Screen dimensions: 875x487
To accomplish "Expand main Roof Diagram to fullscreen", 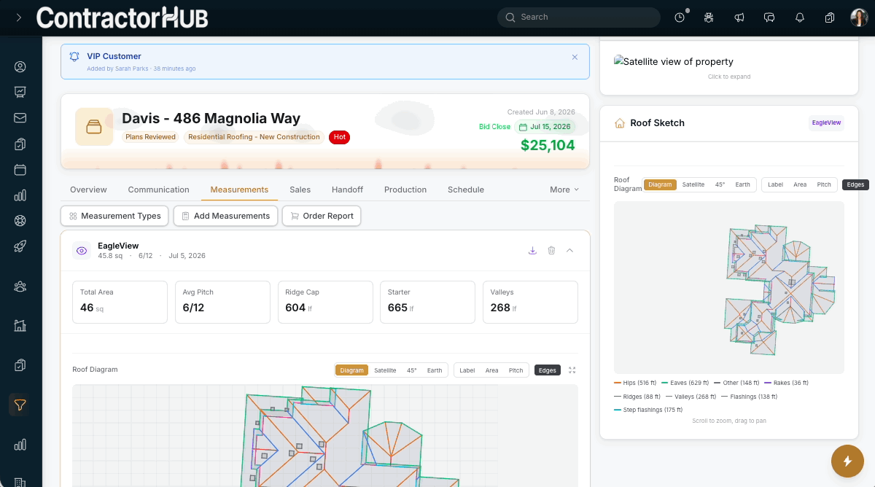I will [572, 370].
